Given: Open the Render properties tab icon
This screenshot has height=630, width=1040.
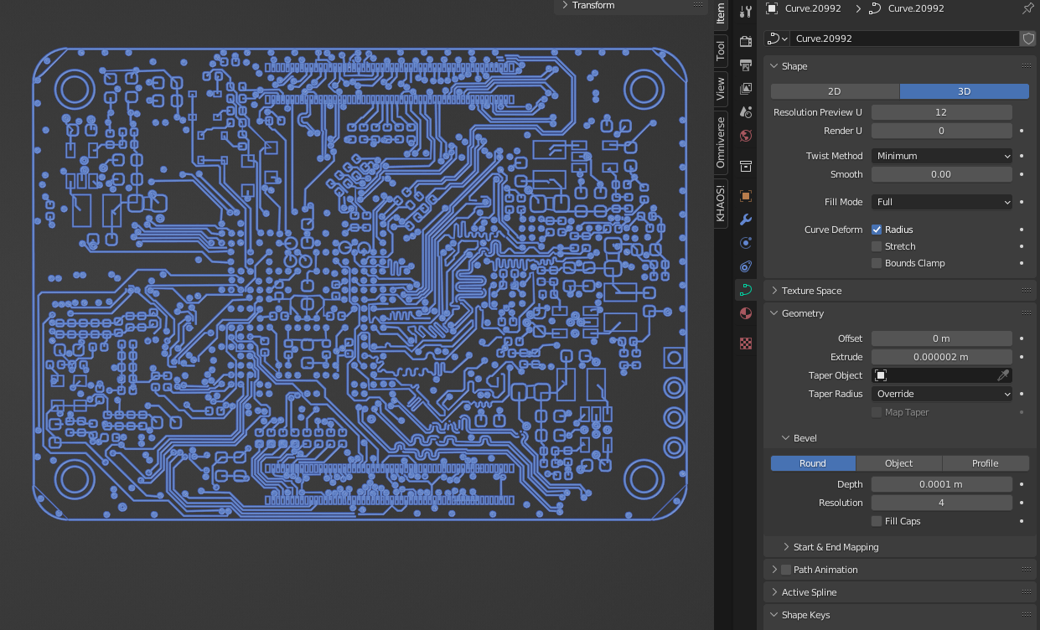Looking at the screenshot, I should point(746,41).
